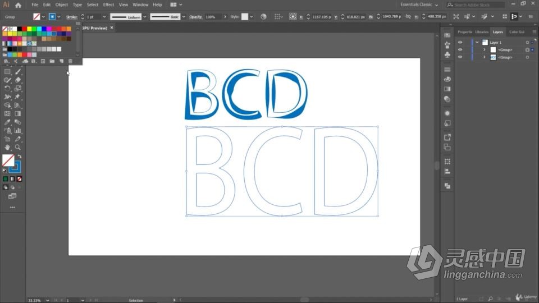This screenshot has width=539, height=303.
Task: Set gradient mode button below fill
Action: 12,178
